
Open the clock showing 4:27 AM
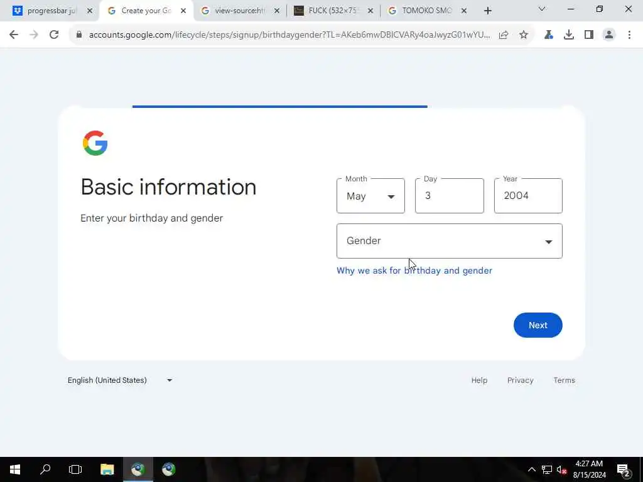point(589,469)
